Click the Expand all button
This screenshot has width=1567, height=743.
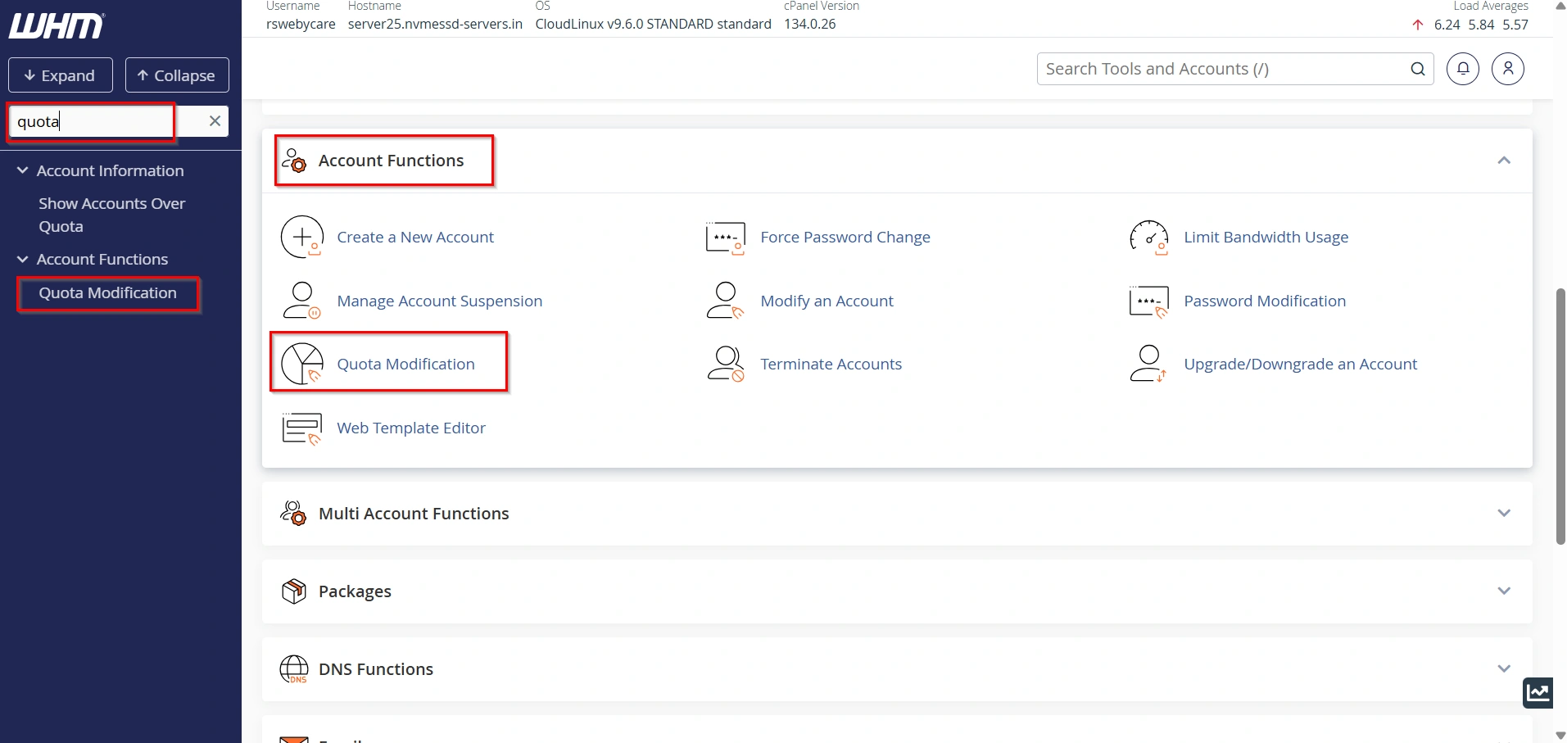pos(61,75)
